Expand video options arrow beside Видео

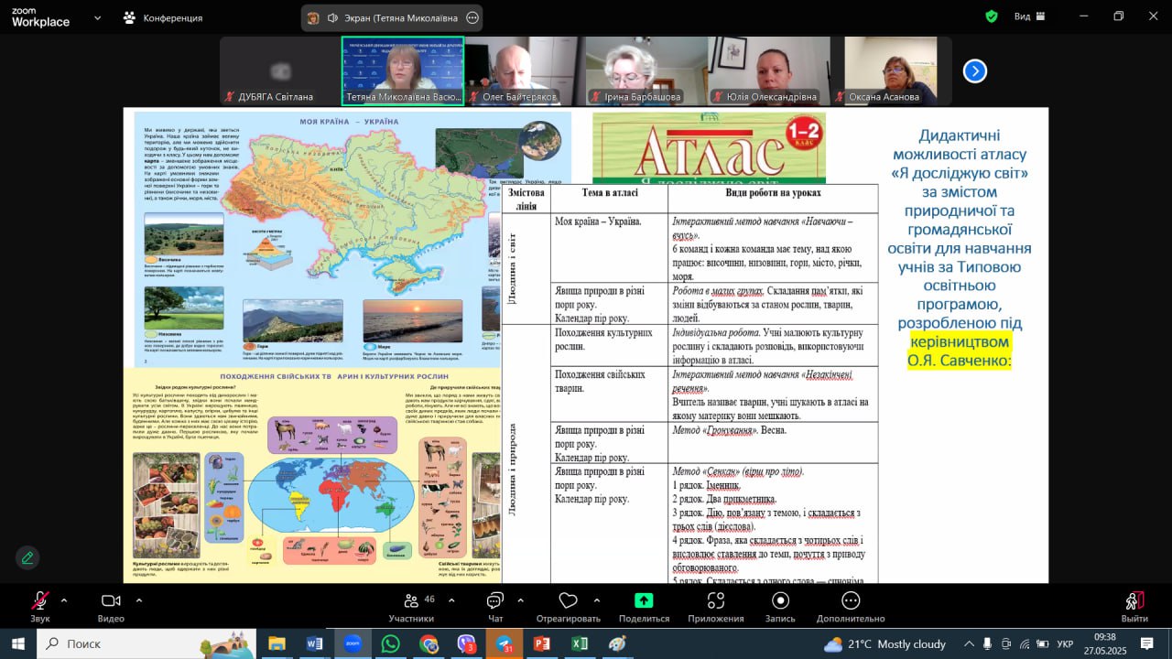(139, 600)
